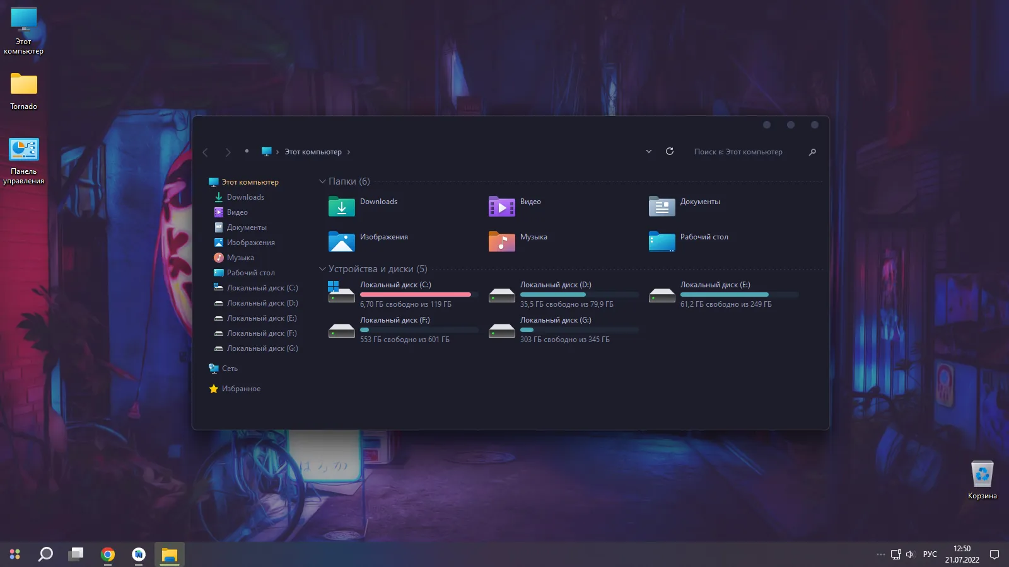This screenshot has height=567, width=1009.
Task: Select Локальный диск (E:) drive icon in main pane
Action: (x=662, y=295)
